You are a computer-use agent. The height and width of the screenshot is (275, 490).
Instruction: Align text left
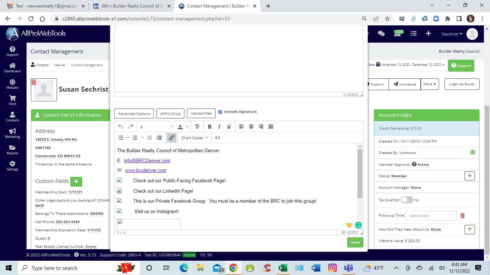point(241,126)
